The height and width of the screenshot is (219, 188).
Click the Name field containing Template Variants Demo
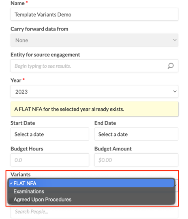coord(94,14)
